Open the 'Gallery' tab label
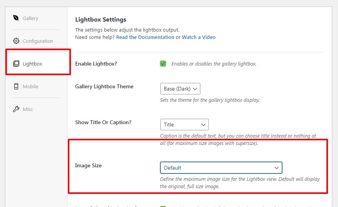The width and height of the screenshot is (338, 207). click(30, 18)
